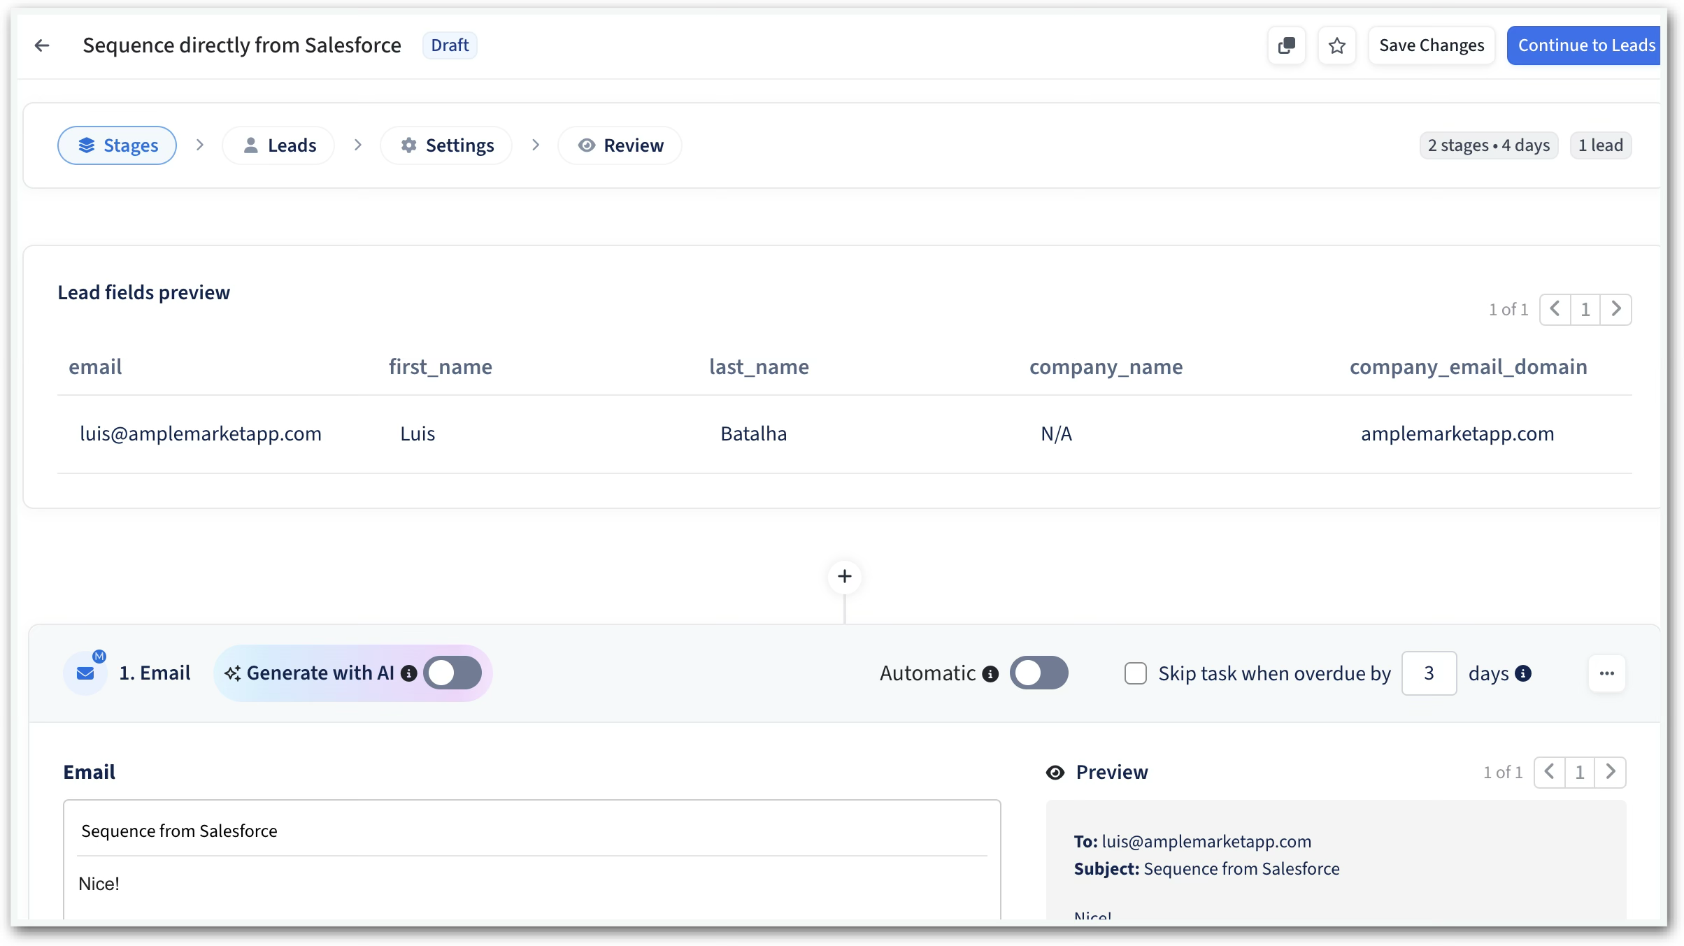Click the info icon after days

coord(1523,673)
